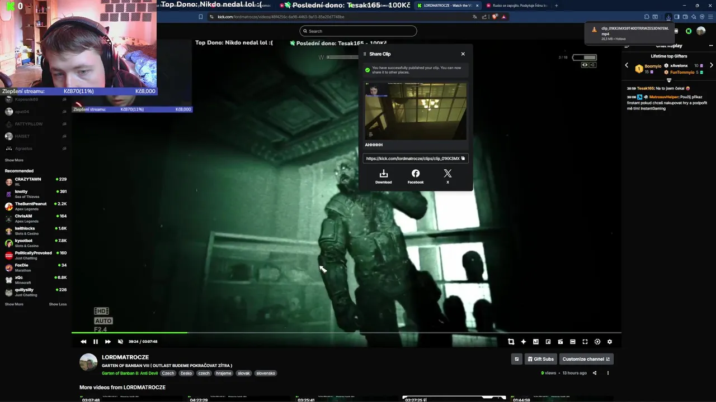
Task: Open Tesak165 username in chat replay
Action: pos(646,88)
